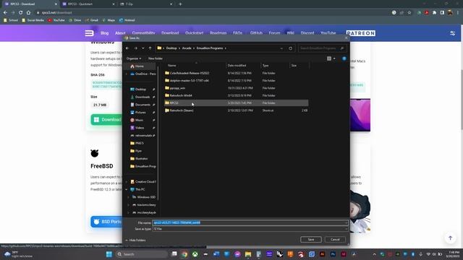Switch to the RPCS3 - Quickstart tab
Viewport: 463px width, 260px height.
click(x=88, y=4)
